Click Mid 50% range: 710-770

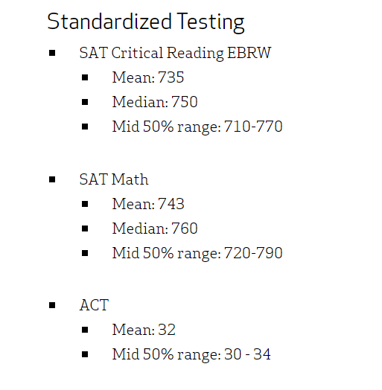197,127
